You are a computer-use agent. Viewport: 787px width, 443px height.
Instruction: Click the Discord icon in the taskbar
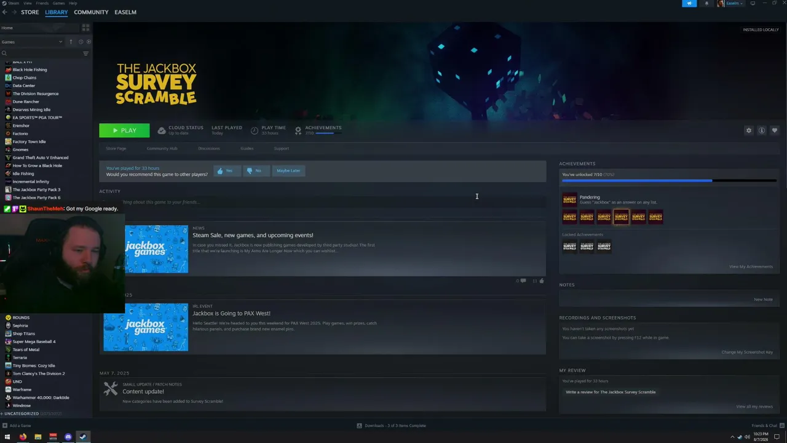[68, 437]
